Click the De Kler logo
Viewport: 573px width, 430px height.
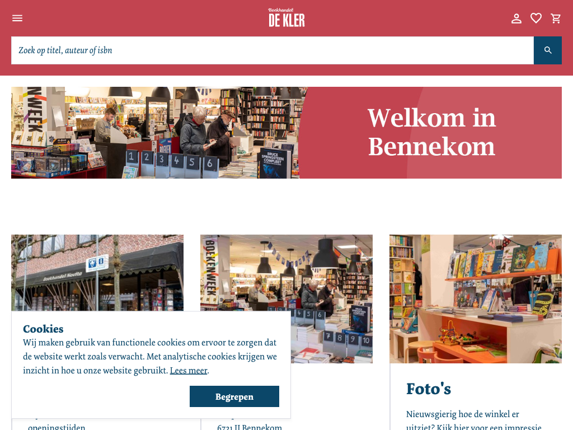click(x=286, y=18)
